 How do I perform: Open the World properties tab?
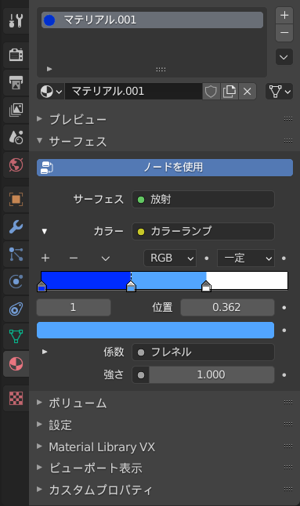click(x=16, y=165)
